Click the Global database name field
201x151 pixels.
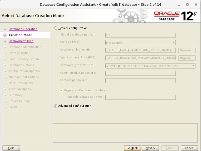pyautogui.click(x=140, y=35)
